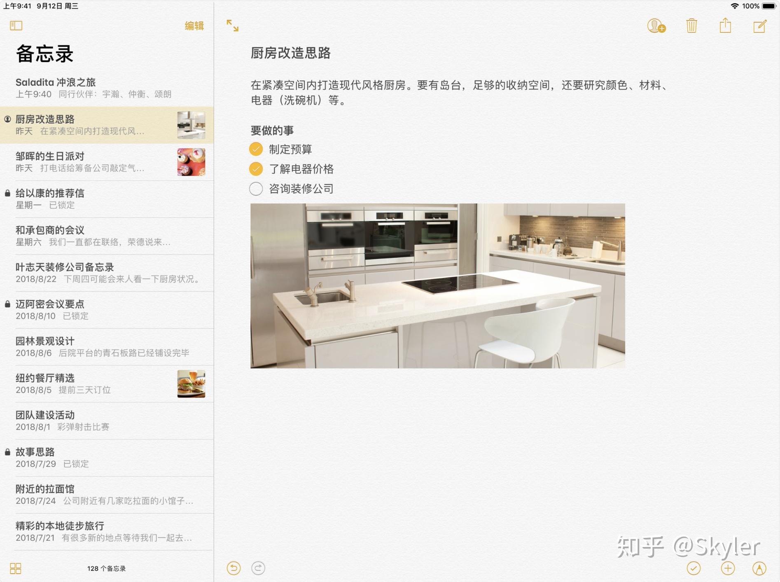Open the Saladita 冲浪之旅 note
Screen dimensions: 780x582
click(107, 88)
